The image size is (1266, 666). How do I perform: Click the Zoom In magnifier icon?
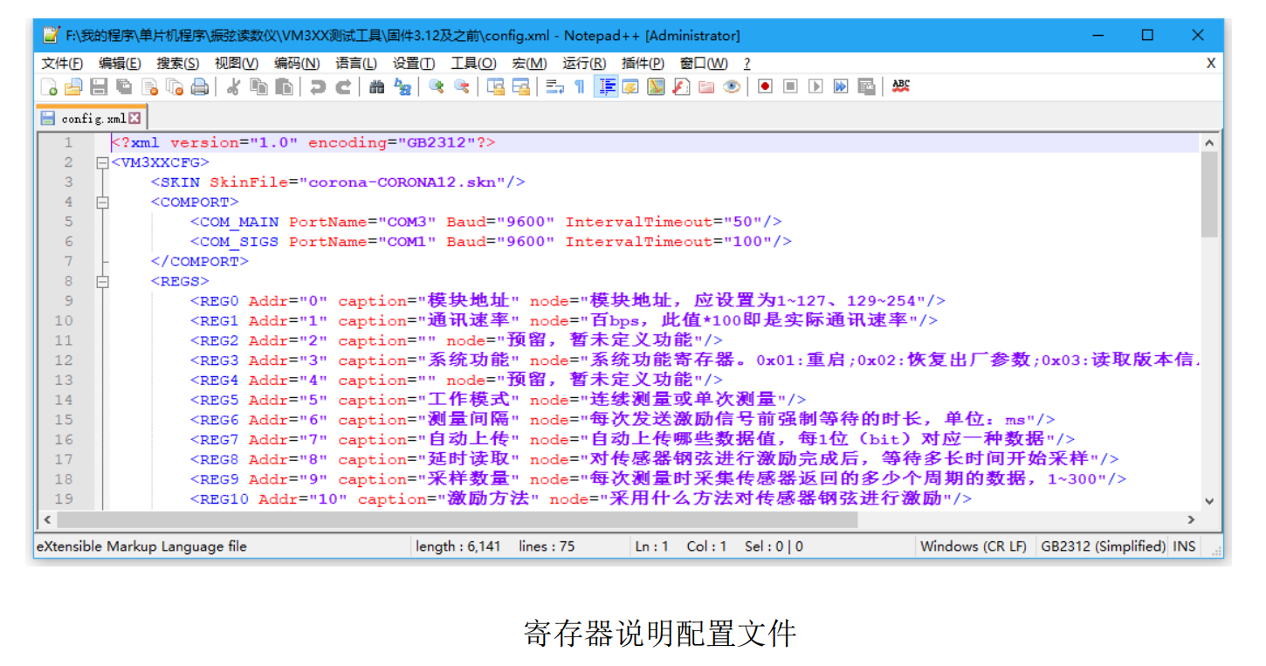436,86
